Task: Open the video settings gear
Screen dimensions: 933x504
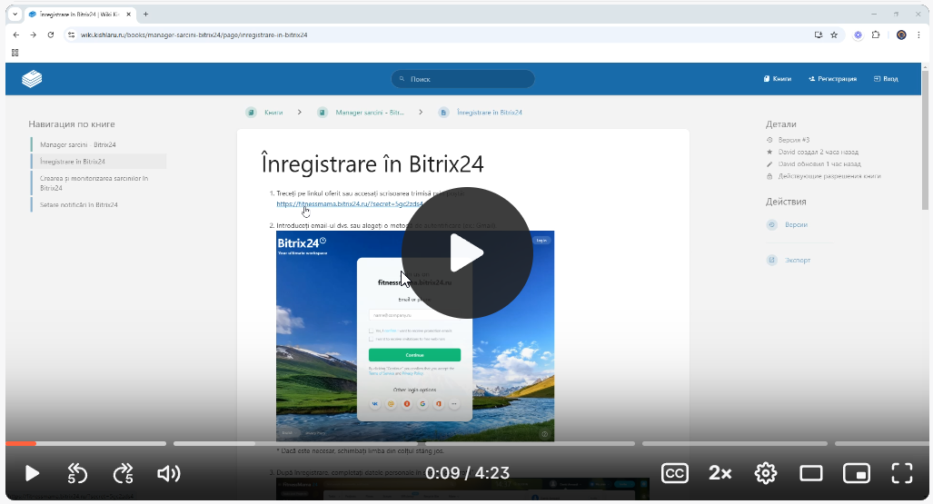Action: (x=765, y=473)
